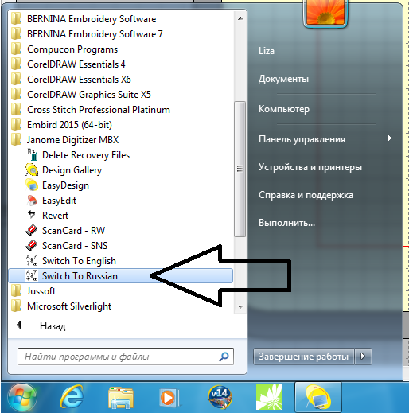Screen dimensions: 409x413
Task: Click the Windows Start orb
Action: (22, 398)
